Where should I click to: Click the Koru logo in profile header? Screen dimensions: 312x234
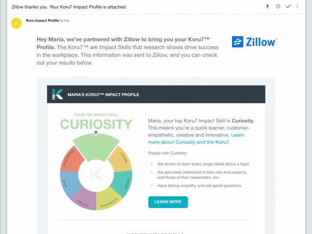tap(58, 94)
